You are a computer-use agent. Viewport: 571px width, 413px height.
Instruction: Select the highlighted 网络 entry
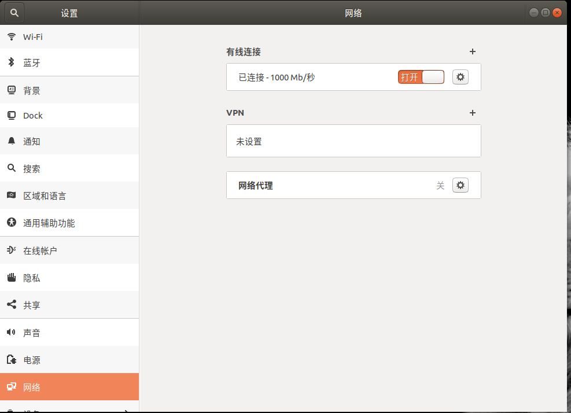pos(69,387)
